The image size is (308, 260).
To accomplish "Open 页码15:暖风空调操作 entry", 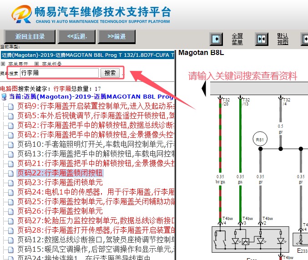I will [96, 249].
